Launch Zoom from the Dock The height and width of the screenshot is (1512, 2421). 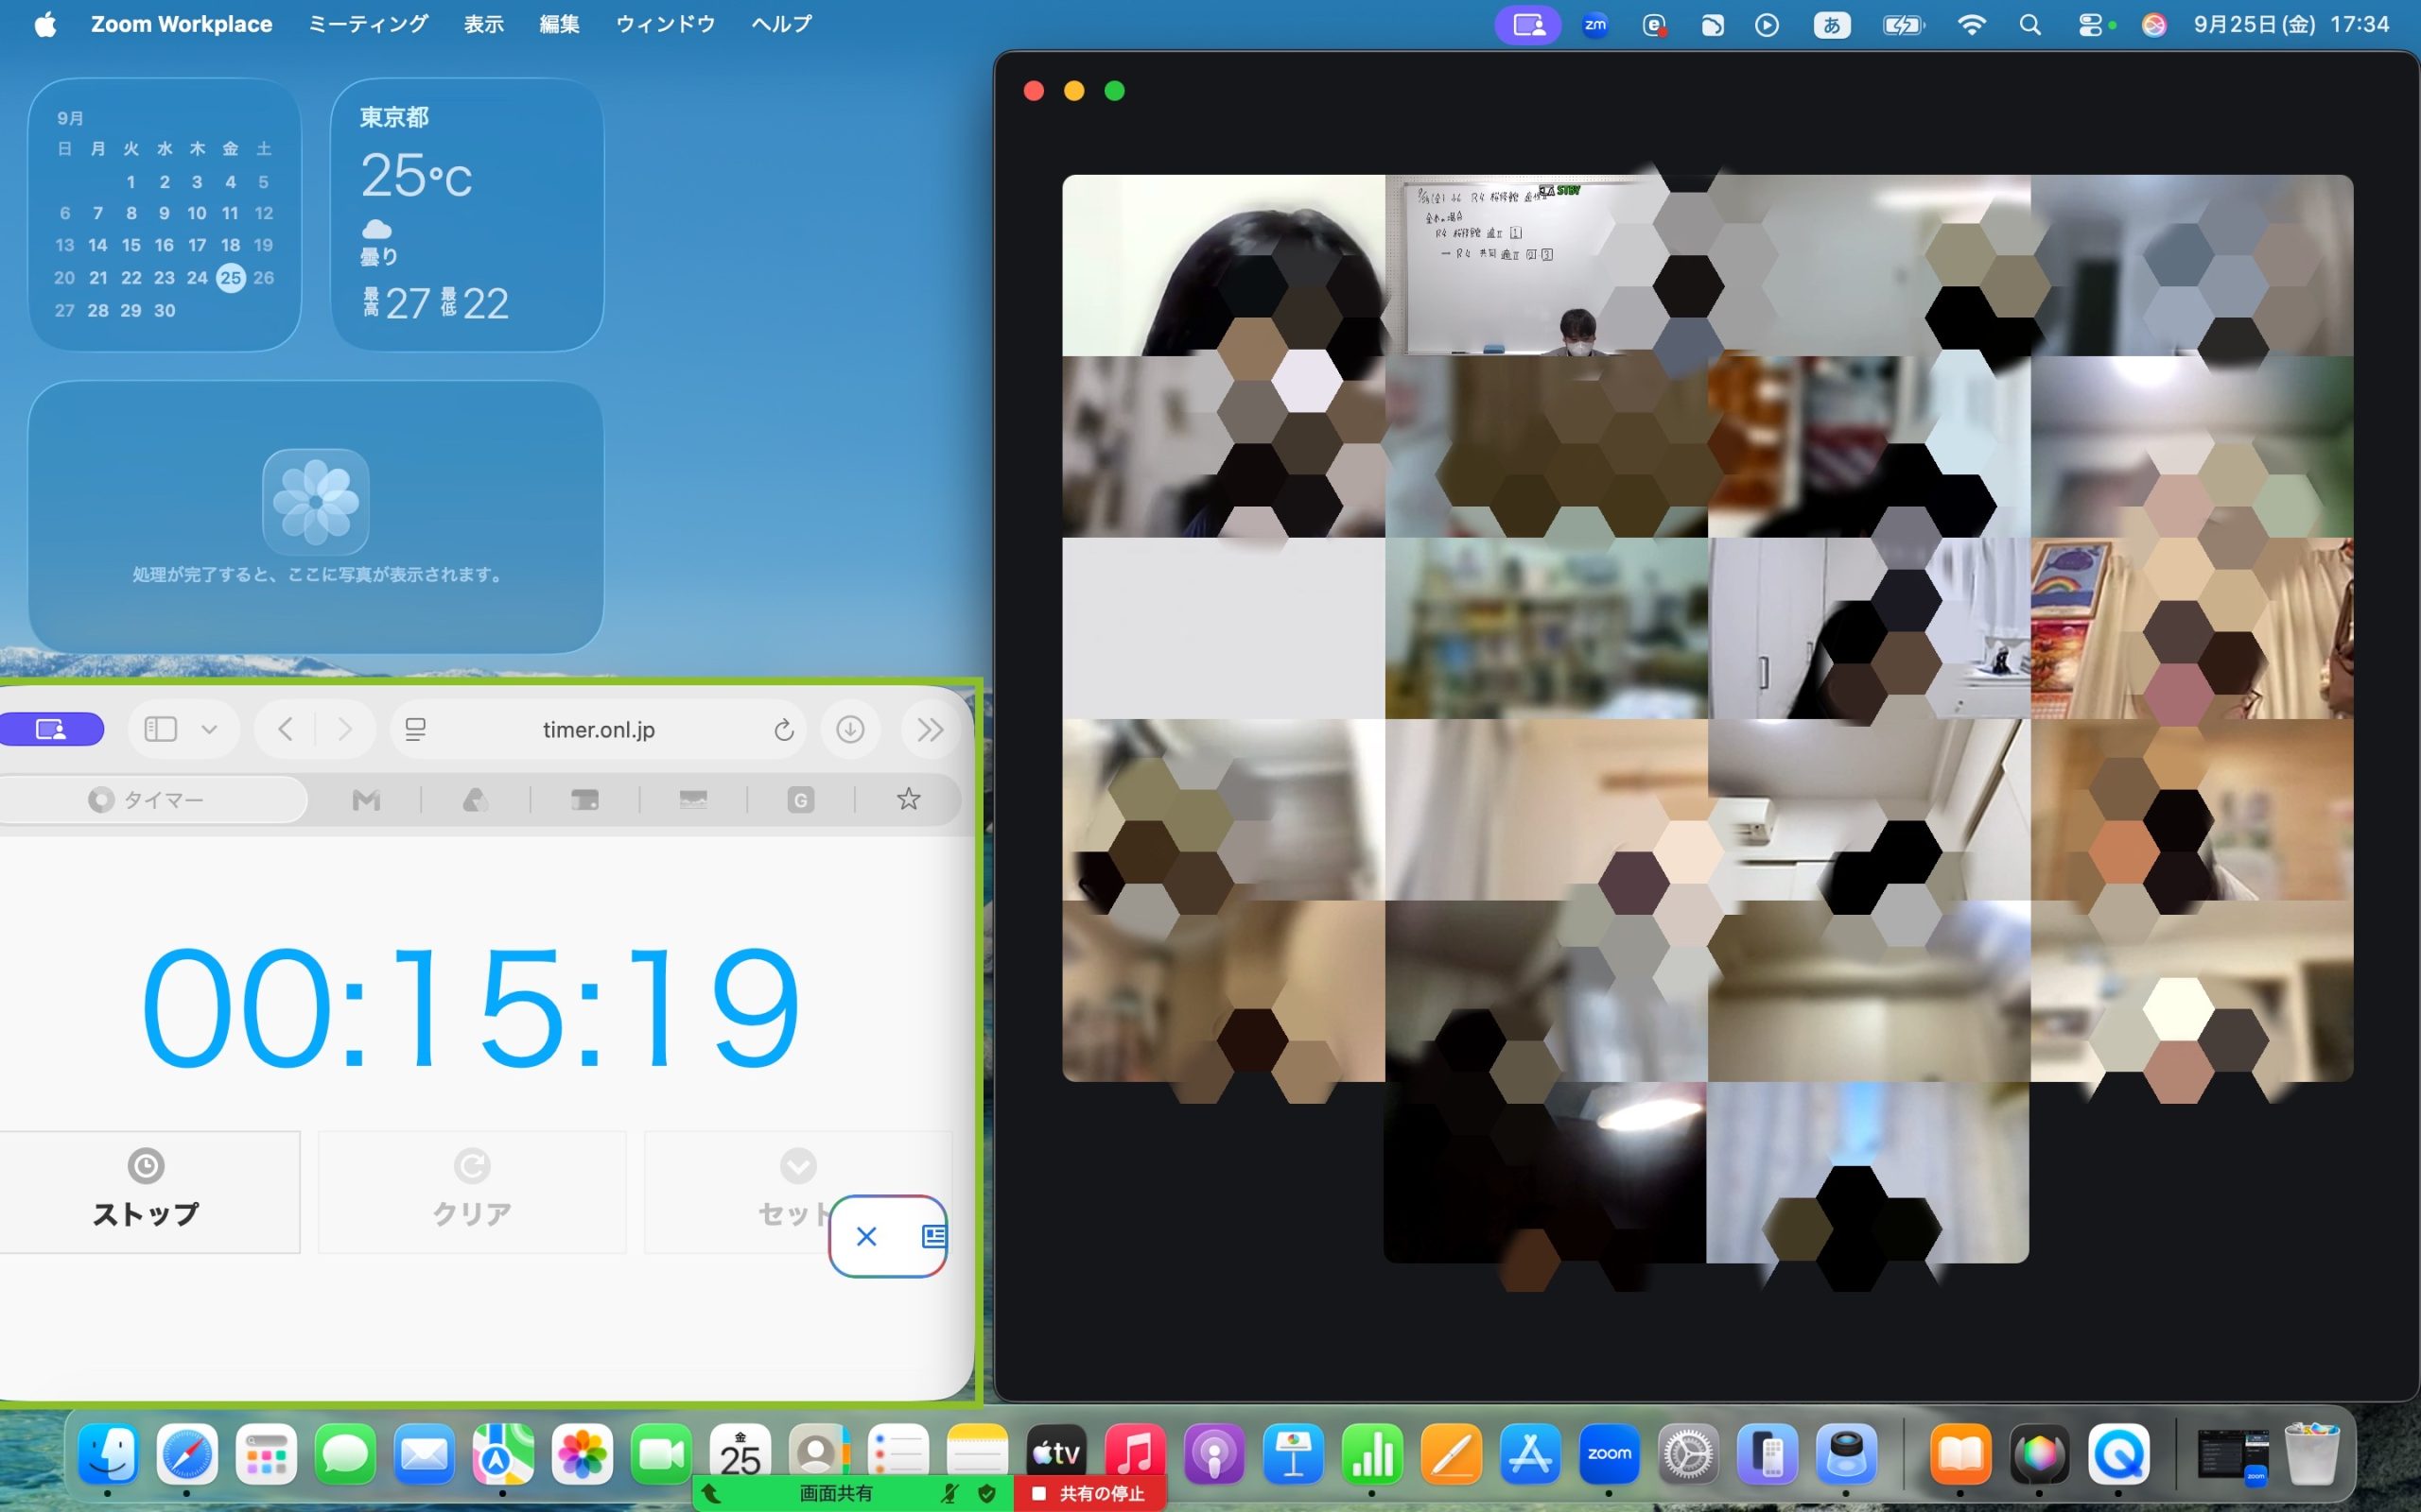tap(1609, 1454)
